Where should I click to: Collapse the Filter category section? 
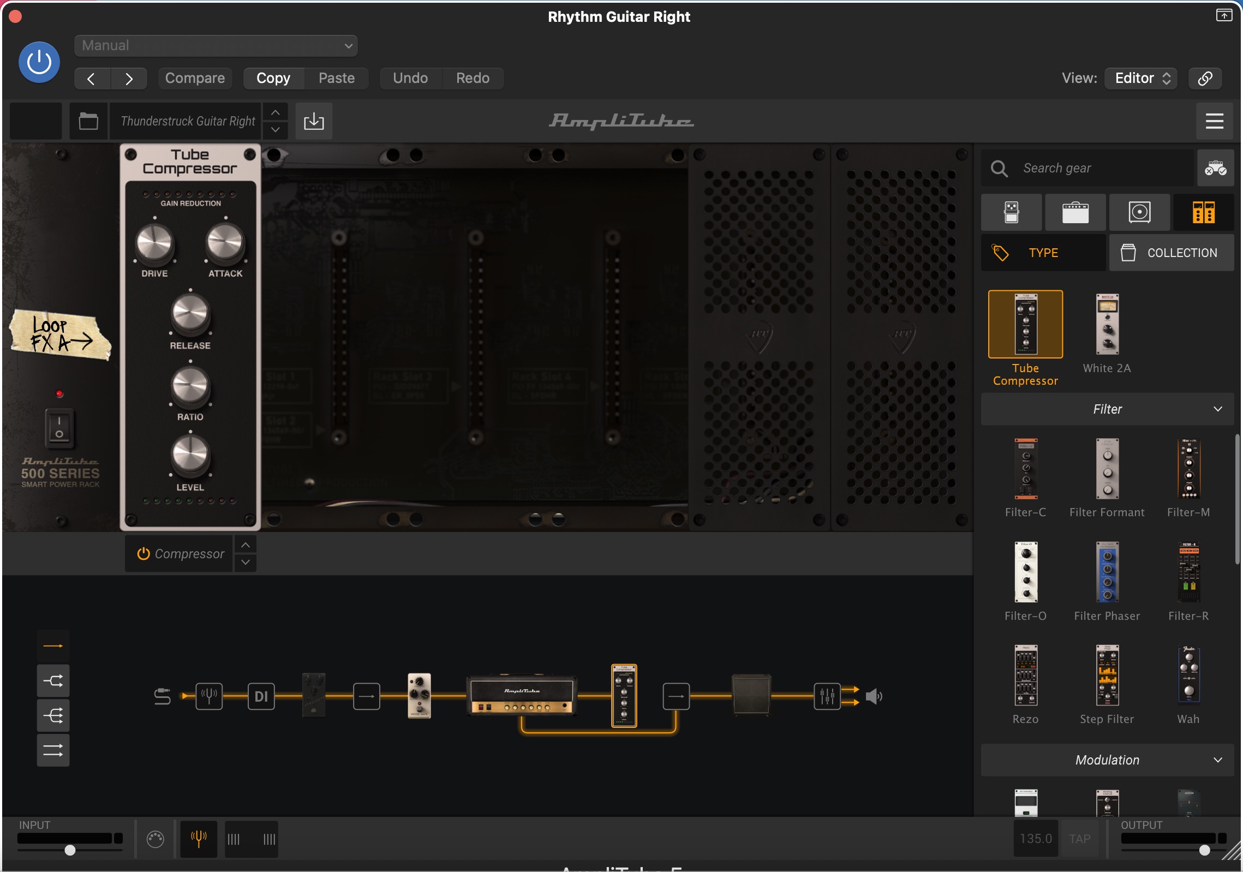(x=1107, y=409)
